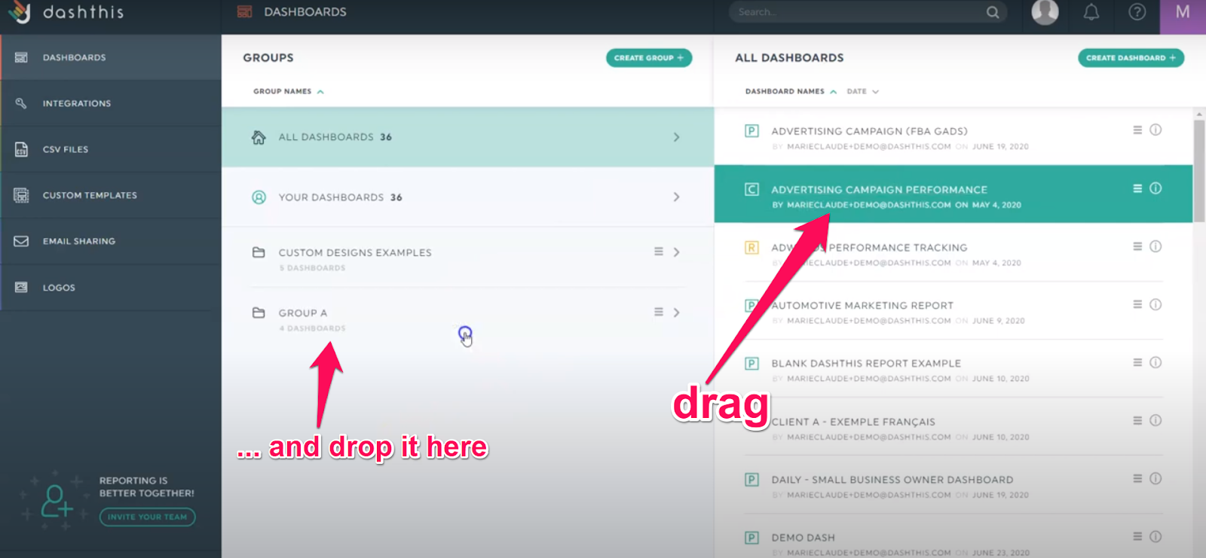Show info for Automotive Marketing Report
The image size is (1206, 558).
(x=1155, y=304)
